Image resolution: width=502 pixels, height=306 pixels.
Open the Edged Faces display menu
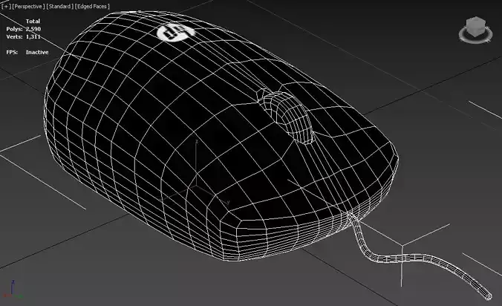[92, 7]
